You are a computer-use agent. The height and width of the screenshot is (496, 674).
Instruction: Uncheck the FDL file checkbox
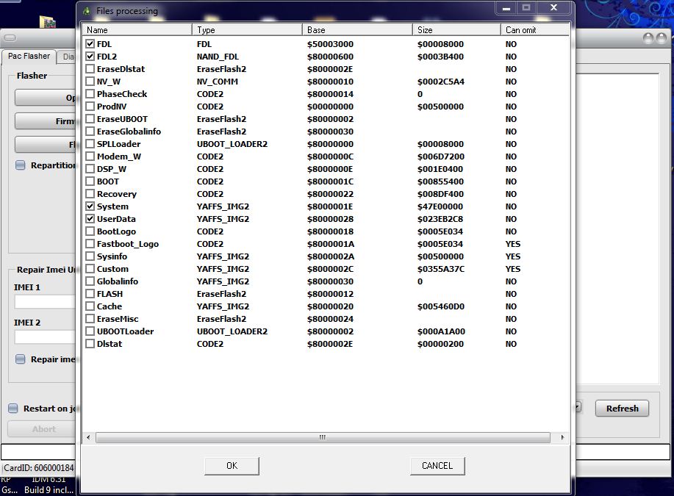pyautogui.click(x=90, y=44)
